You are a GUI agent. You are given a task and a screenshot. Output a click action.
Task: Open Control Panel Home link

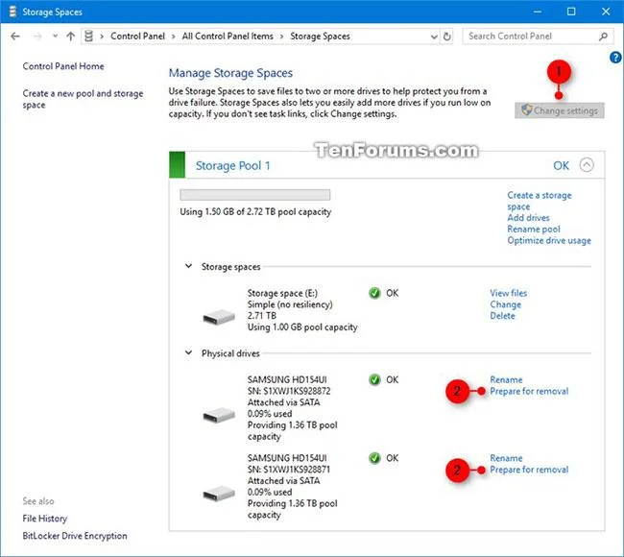(63, 66)
